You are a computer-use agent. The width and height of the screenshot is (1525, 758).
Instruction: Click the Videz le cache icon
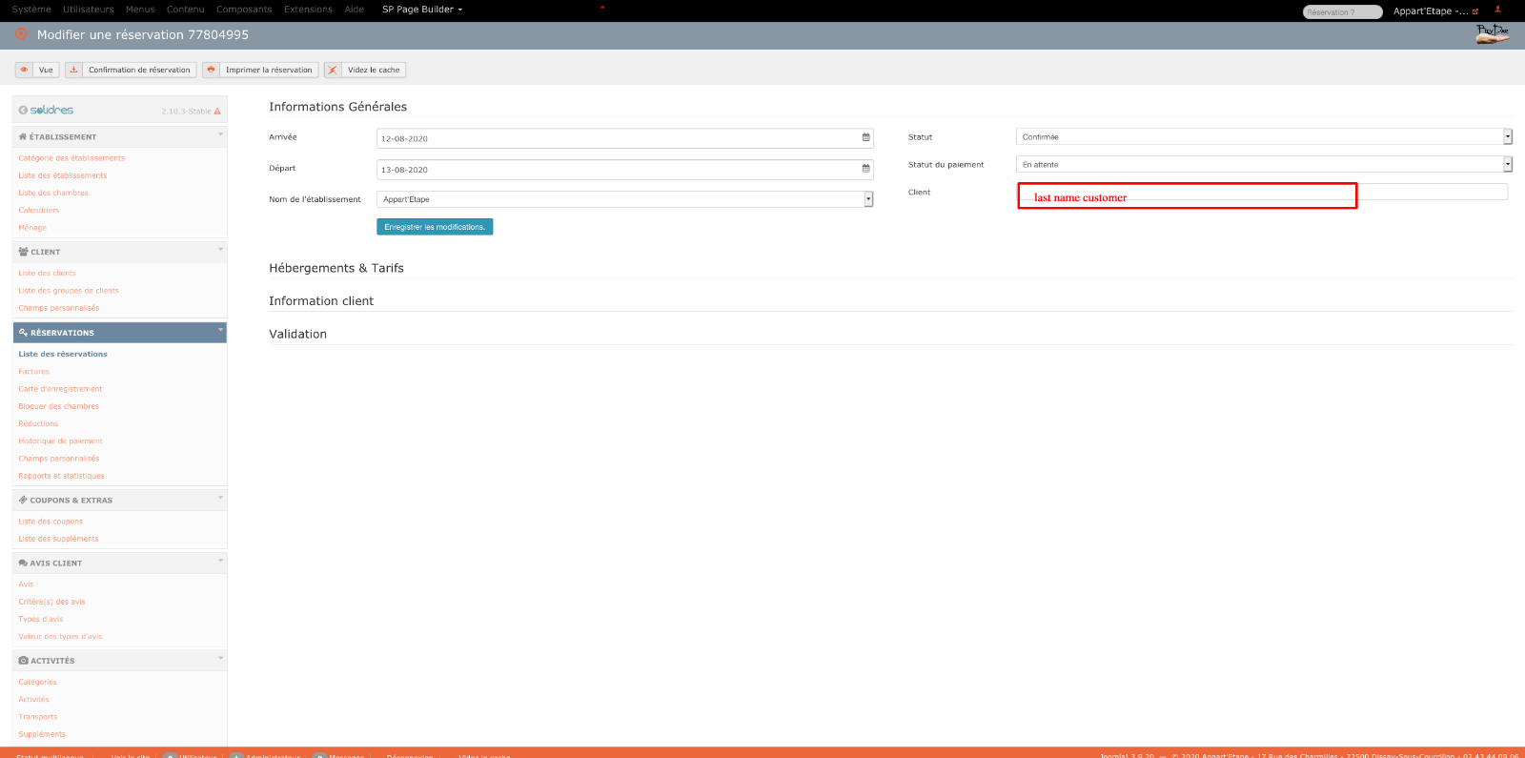click(333, 70)
